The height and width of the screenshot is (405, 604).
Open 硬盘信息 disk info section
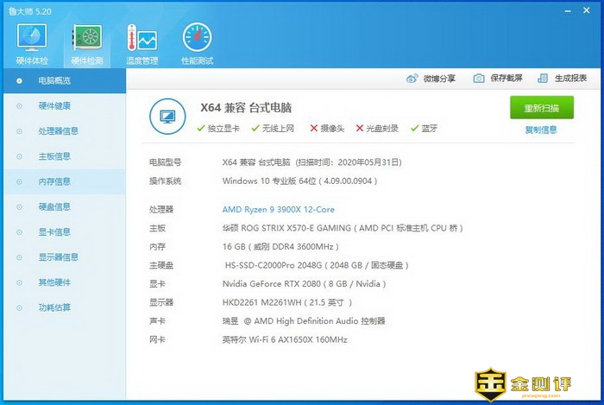54,207
